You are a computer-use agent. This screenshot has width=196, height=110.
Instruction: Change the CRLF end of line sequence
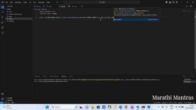(175, 103)
